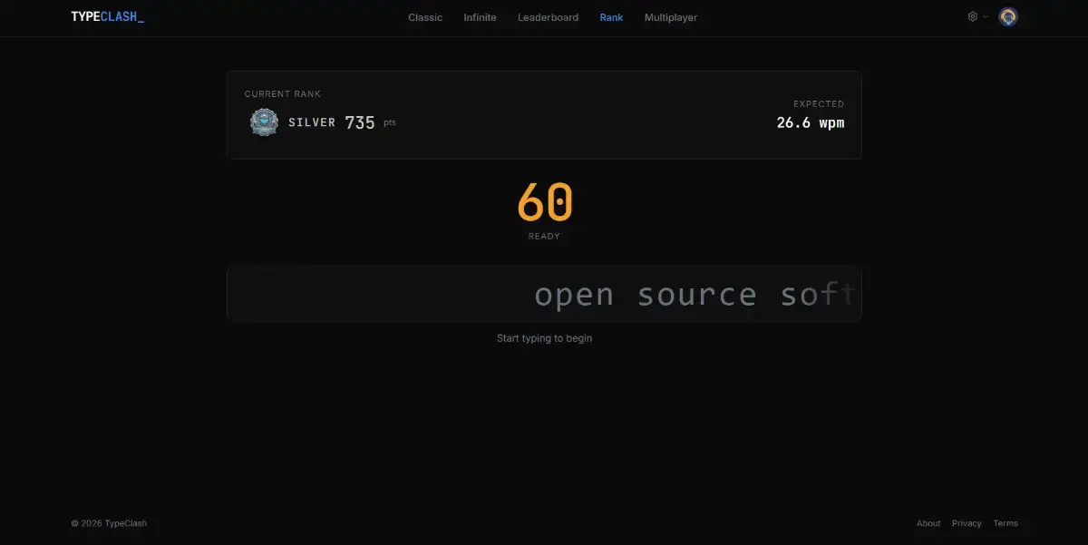Open the Infinite mode tab

coord(480,17)
